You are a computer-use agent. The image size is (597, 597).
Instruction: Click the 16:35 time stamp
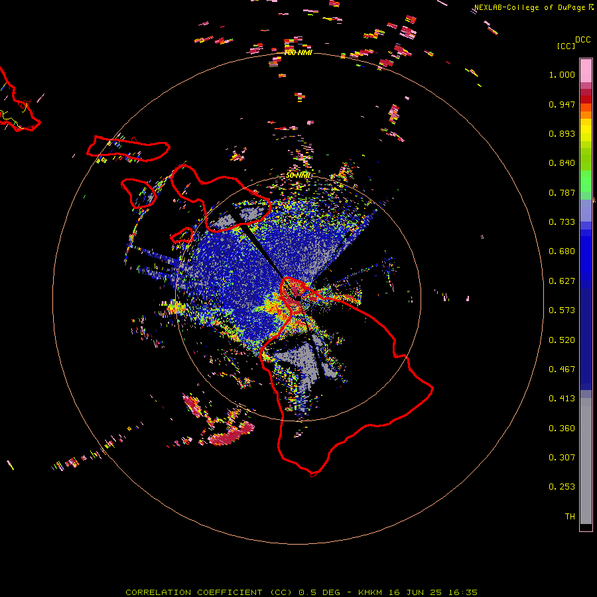[462, 592]
